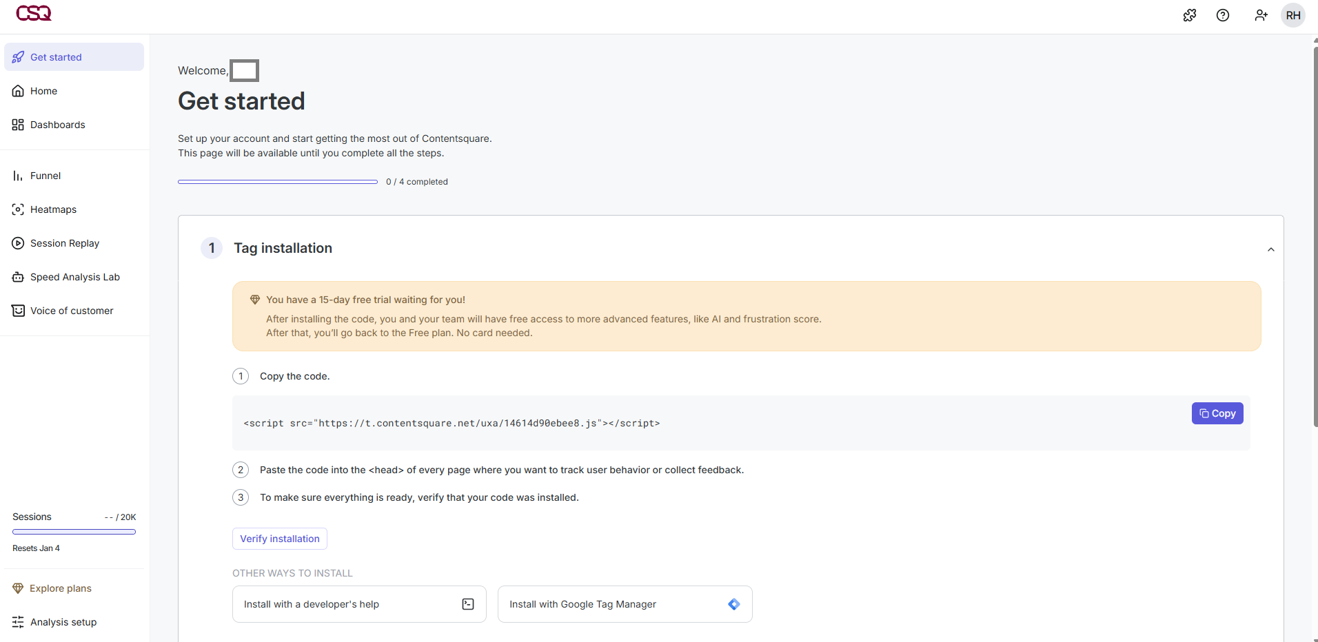The image size is (1318, 642).
Task: Click the '-- / 20K' sessions count
Action: click(x=120, y=517)
